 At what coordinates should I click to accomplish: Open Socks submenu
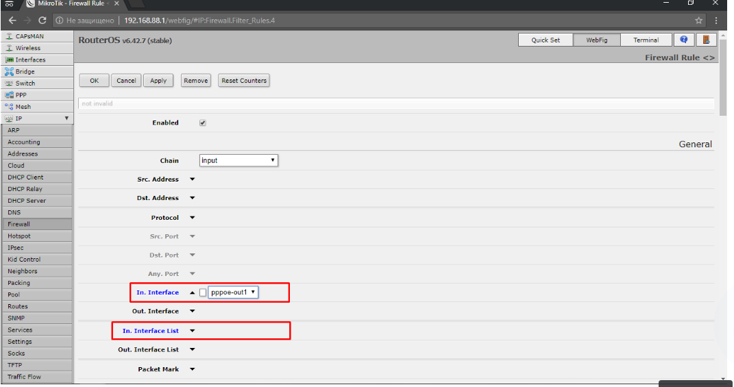tap(37, 353)
